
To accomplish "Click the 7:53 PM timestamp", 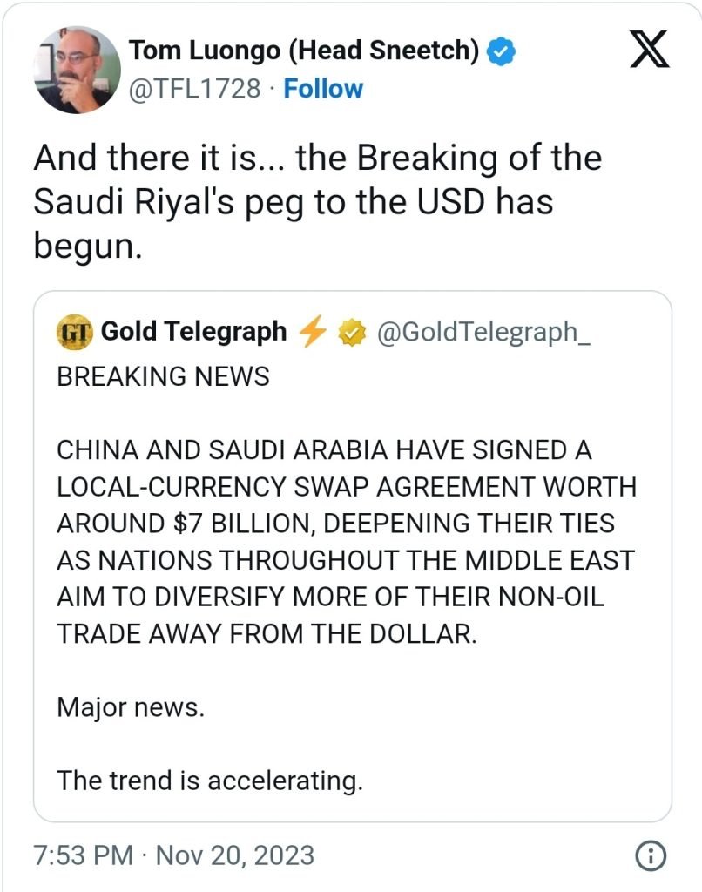I will (83, 855).
